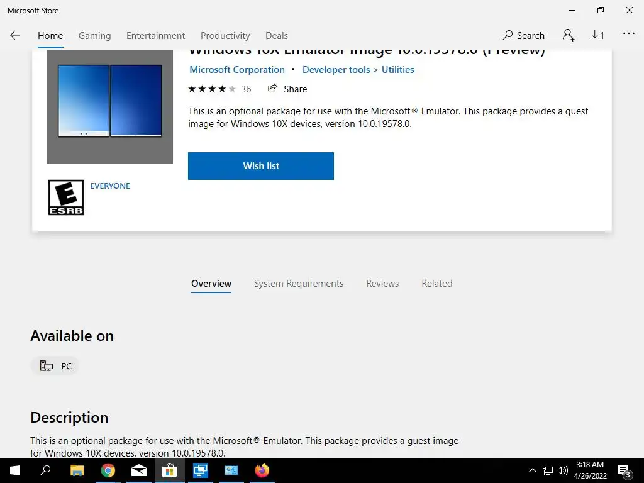Select the Overview section tab

pos(211,284)
